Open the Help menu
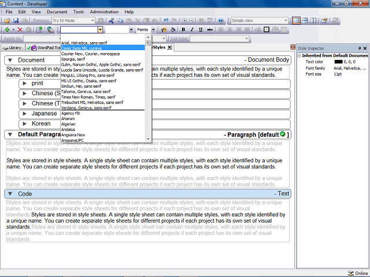The width and height of the screenshot is (370, 277). [129, 12]
